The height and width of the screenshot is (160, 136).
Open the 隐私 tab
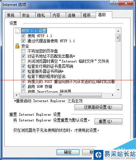[x=43, y=15]
